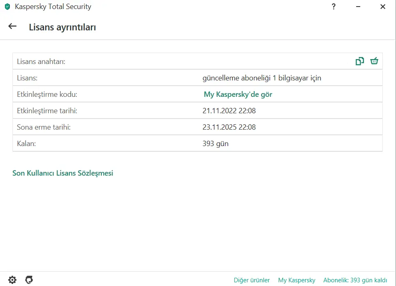The height and width of the screenshot is (286, 396).
Task: Click Abonelik: 393 gün kaldı link
Action: pos(355,280)
